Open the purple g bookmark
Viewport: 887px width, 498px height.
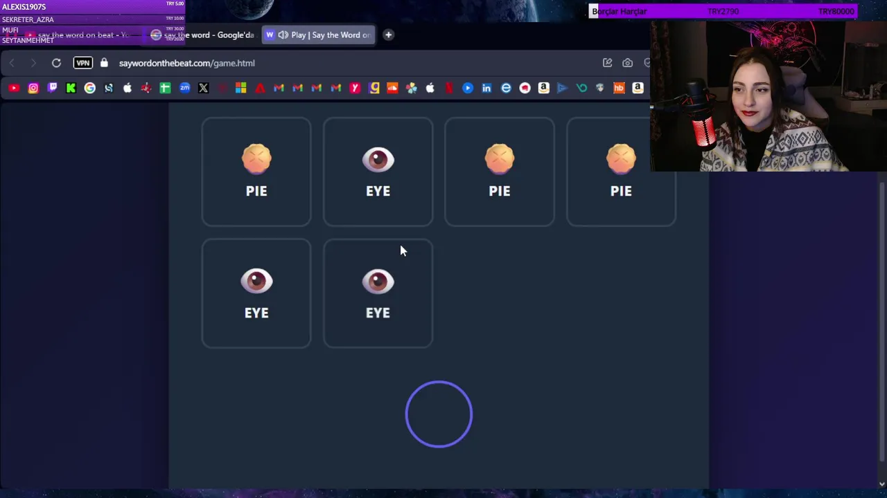(x=374, y=88)
